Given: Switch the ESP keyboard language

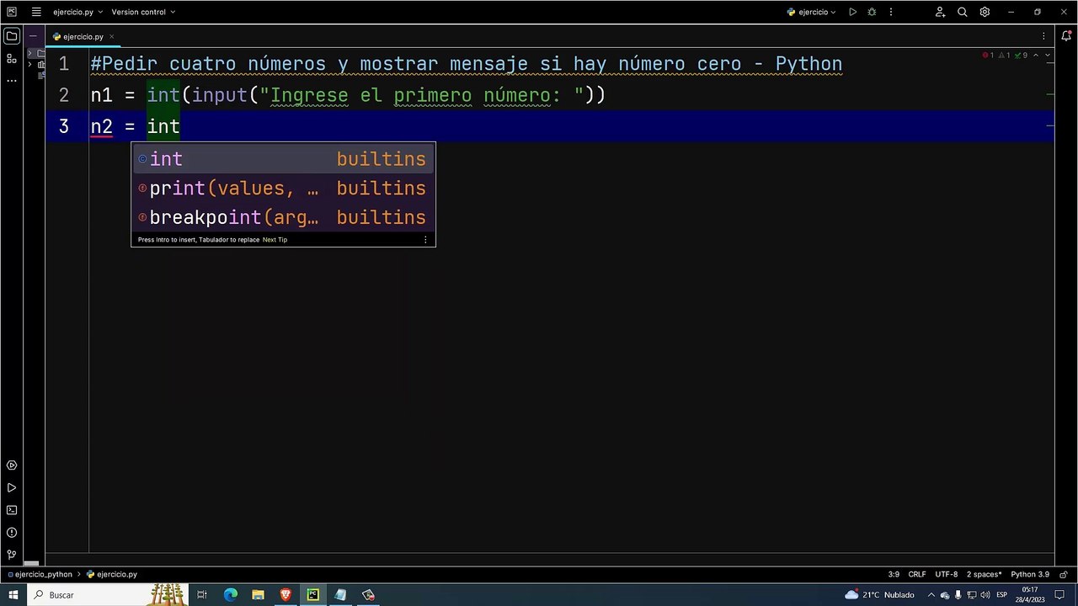Looking at the screenshot, I should (x=1001, y=594).
